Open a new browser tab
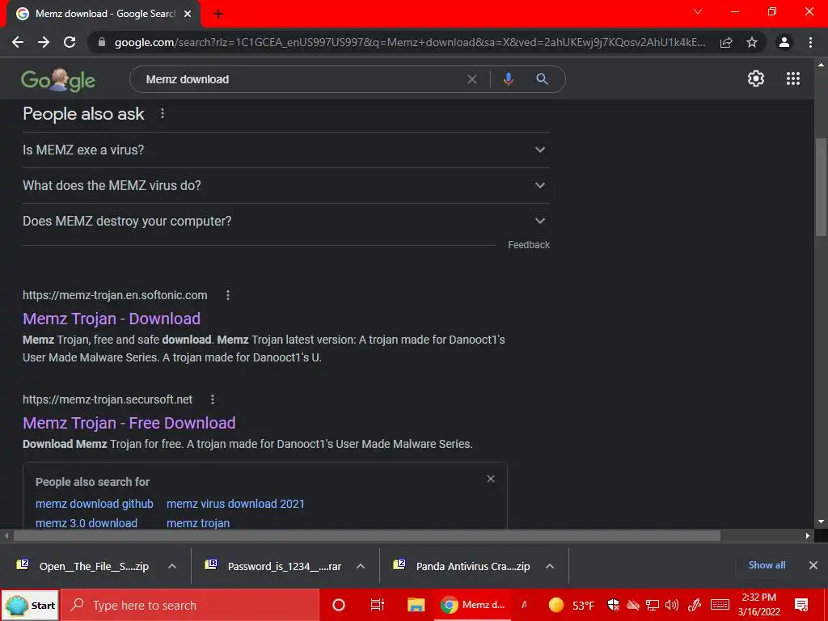The image size is (828, 621). click(218, 14)
